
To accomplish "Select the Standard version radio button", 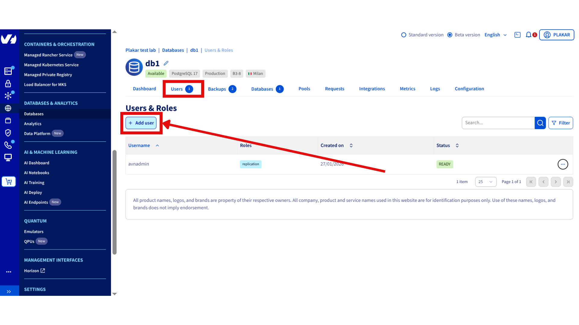I will [x=404, y=35].
